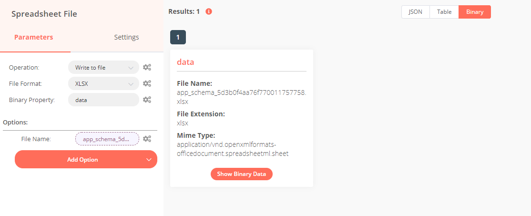Click the File Name expression field
This screenshot has height=216, width=531.
click(x=107, y=139)
